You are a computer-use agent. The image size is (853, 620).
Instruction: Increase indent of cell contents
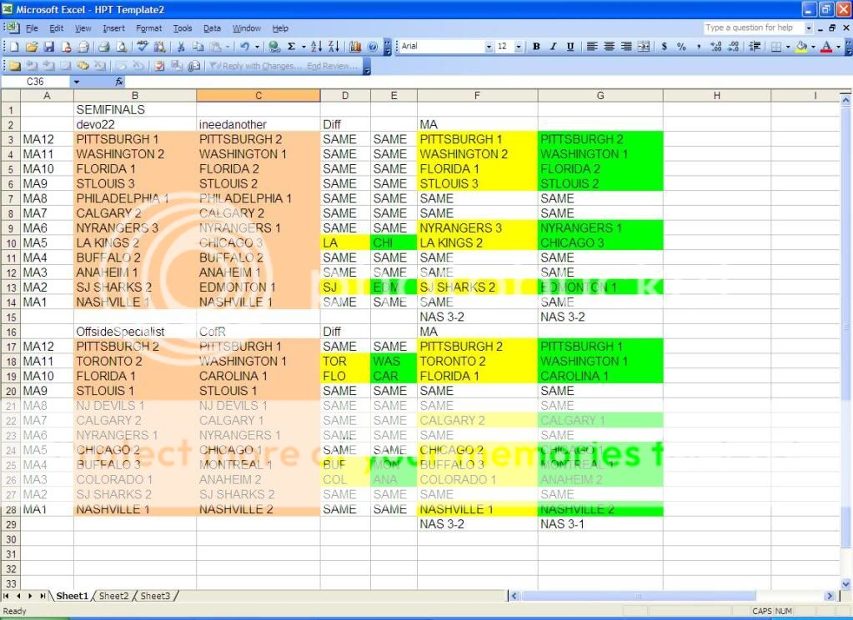click(755, 47)
